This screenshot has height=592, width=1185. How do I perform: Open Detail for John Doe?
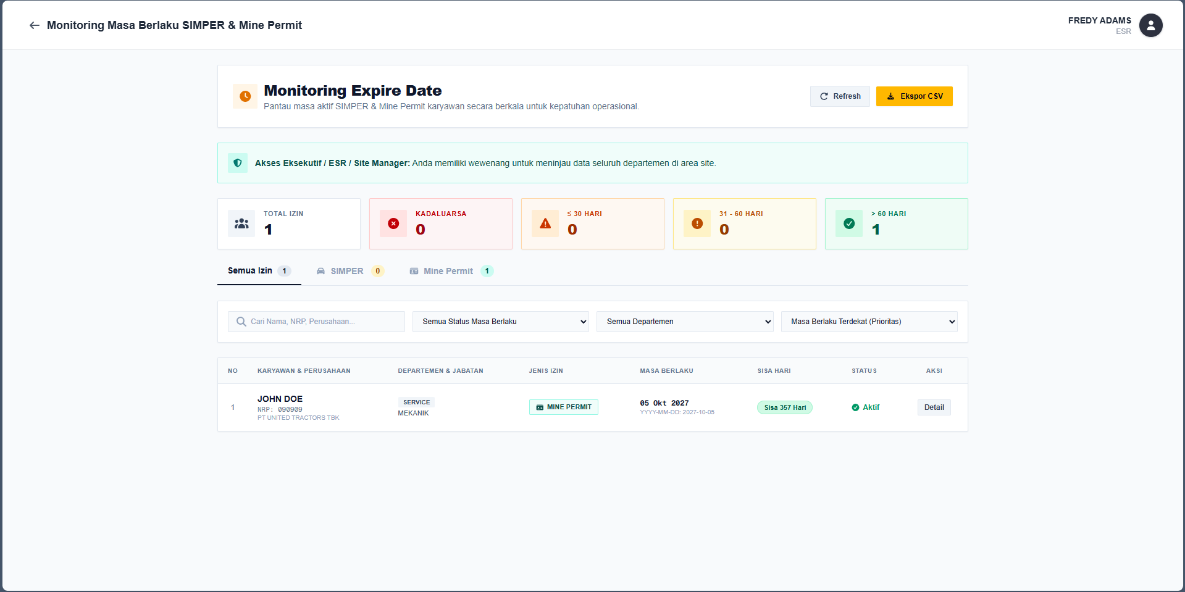pos(934,407)
